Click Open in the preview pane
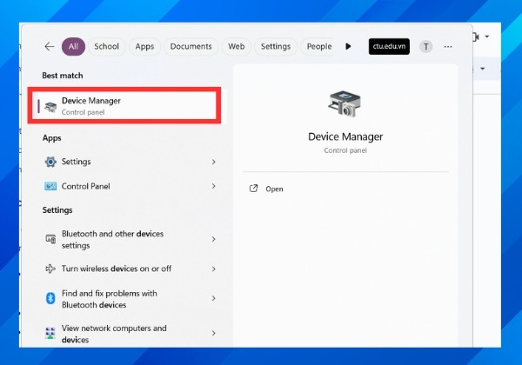The width and height of the screenshot is (522, 365). pyautogui.click(x=274, y=189)
